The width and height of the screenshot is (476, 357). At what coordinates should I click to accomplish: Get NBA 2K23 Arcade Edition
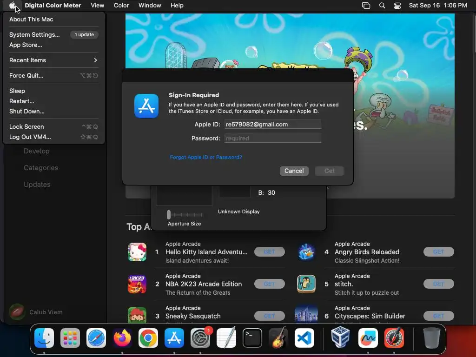click(270, 284)
